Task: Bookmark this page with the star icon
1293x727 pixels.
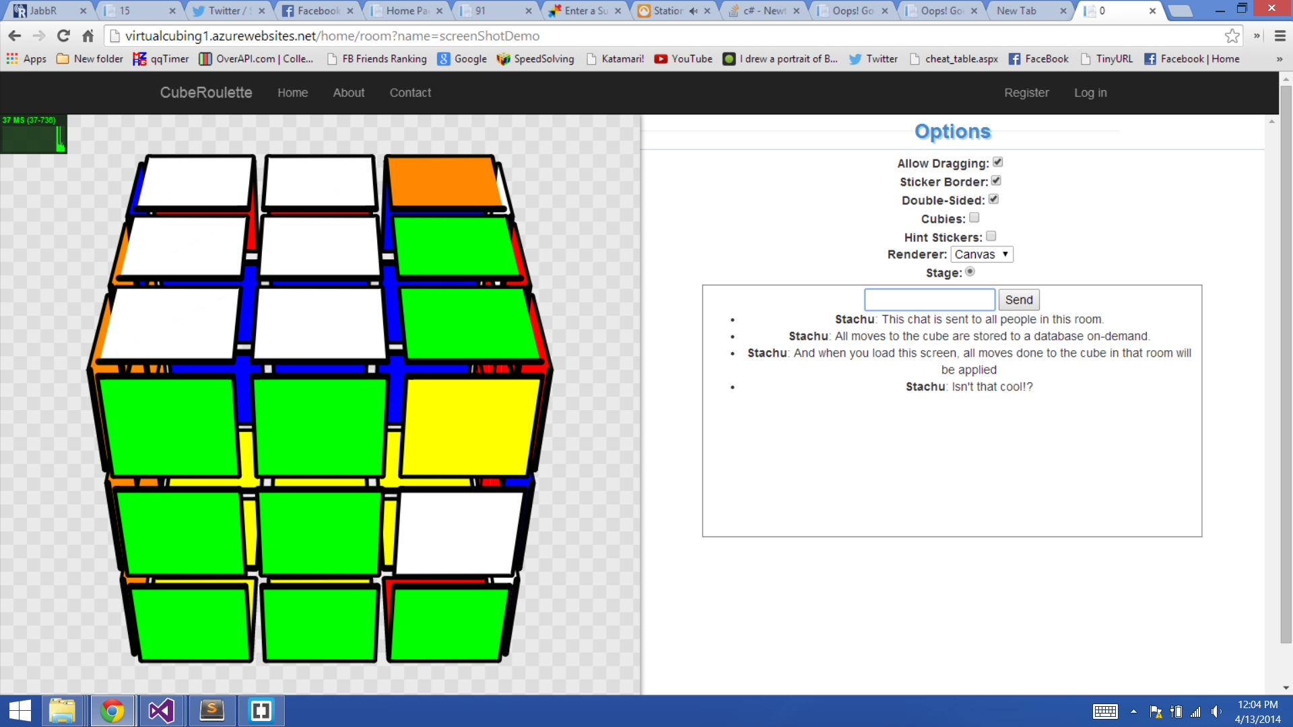Action: (x=1232, y=36)
